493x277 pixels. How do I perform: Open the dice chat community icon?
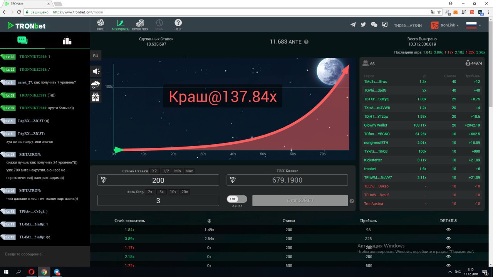coord(385,25)
